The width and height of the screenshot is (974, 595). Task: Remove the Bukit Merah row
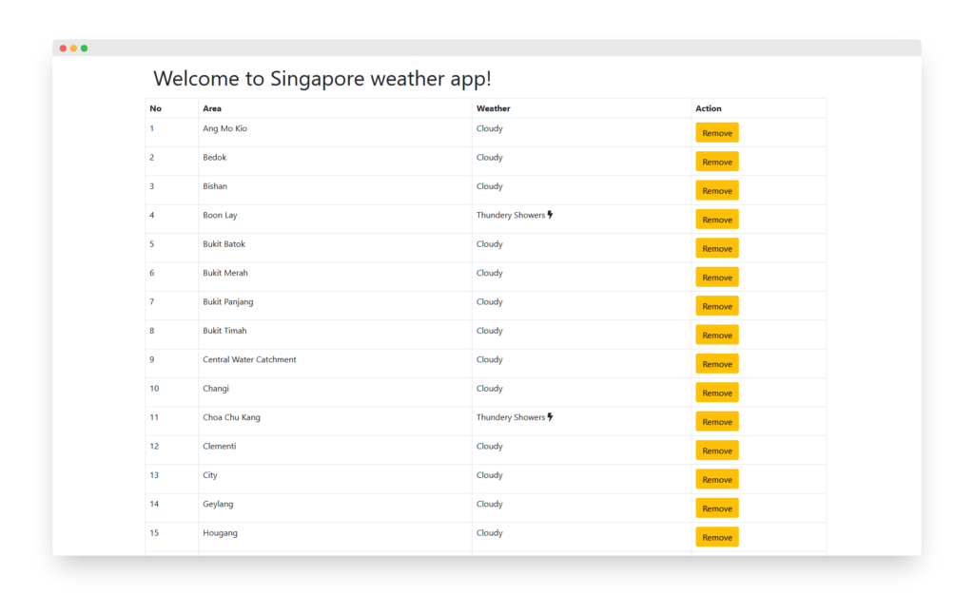point(717,278)
